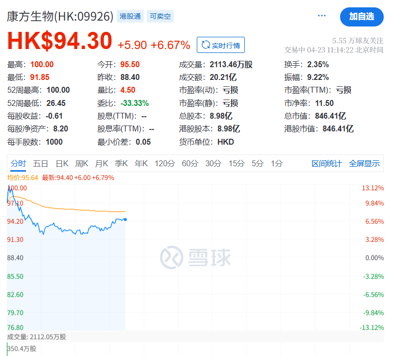The height and width of the screenshot is (356, 396).
Task: Click the 最新:94.40 label above chart
Action: (x=78, y=178)
